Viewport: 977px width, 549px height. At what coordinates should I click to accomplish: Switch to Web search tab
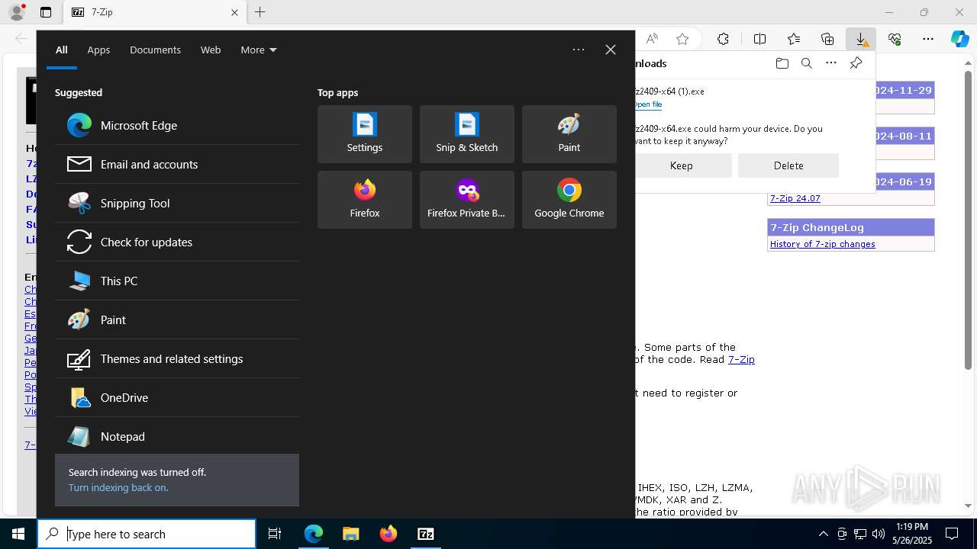pyautogui.click(x=211, y=50)
